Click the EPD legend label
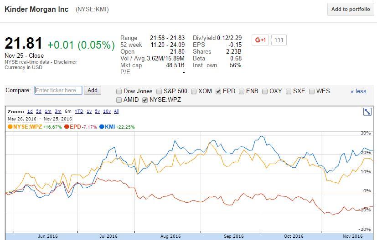This screenshot has height=240, width=377. [x=75, y=127]
